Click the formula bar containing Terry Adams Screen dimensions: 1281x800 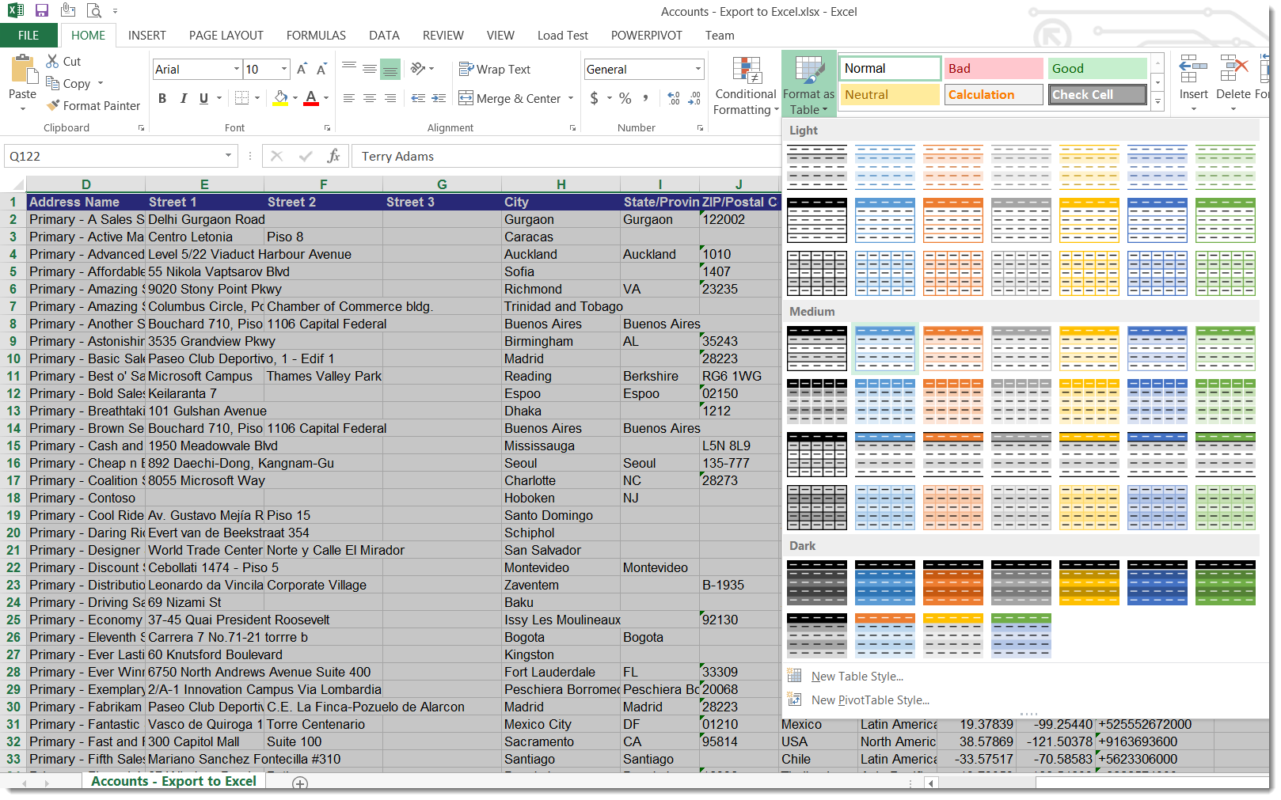554,156
